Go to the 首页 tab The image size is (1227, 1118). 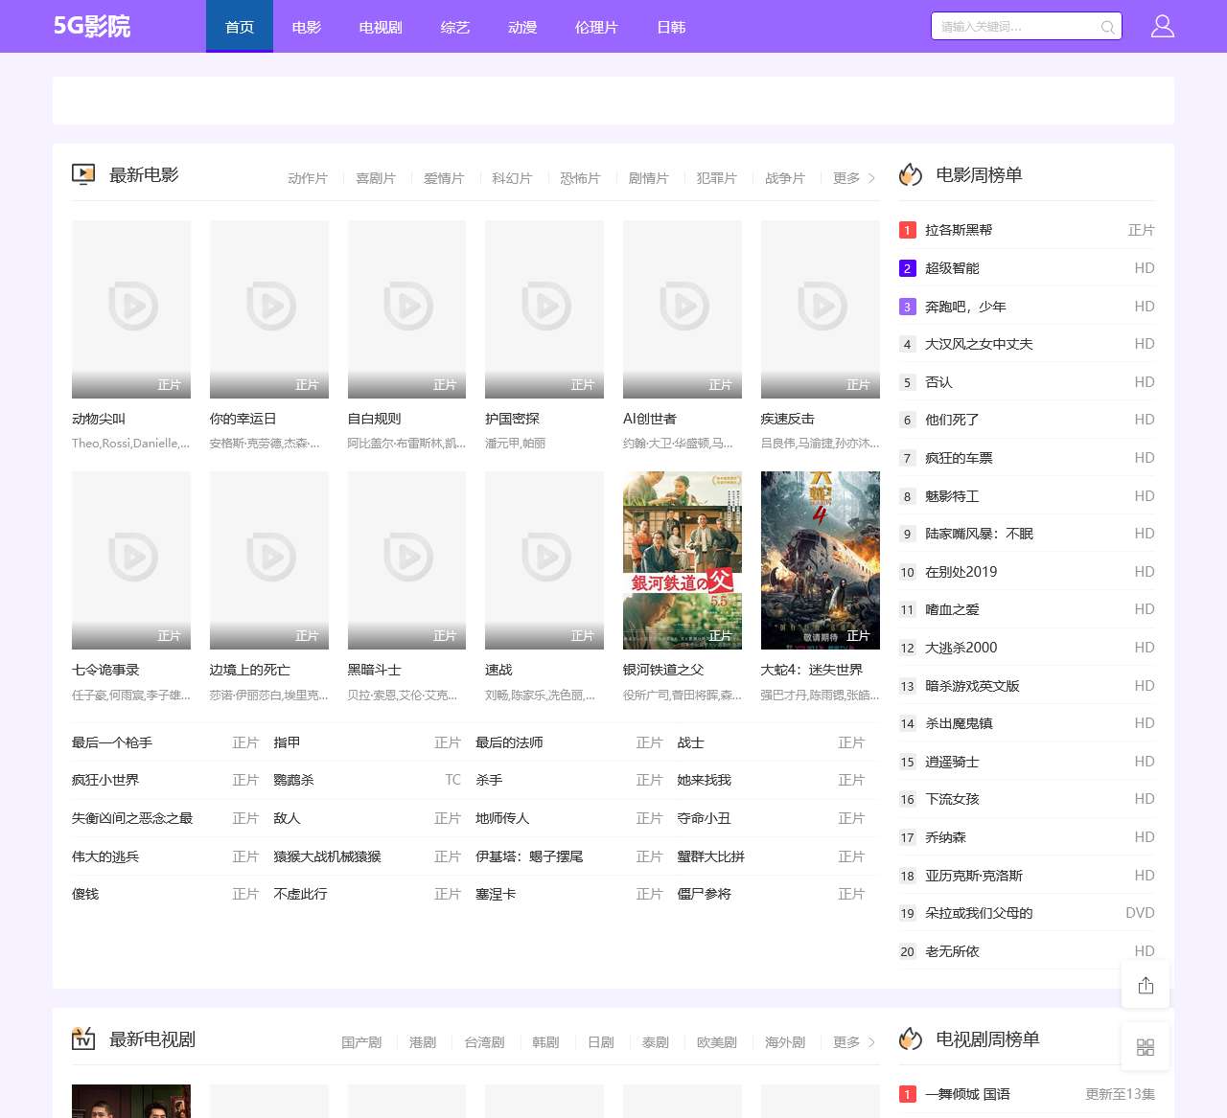click(x=240, y=26)
